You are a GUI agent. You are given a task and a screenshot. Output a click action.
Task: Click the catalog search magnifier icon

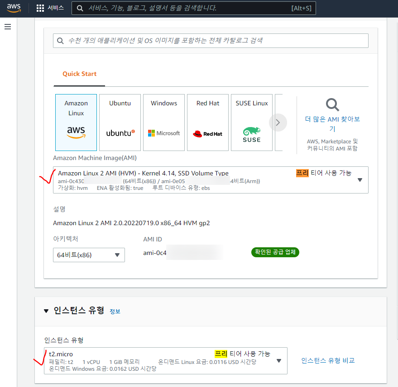coord(60,41)
